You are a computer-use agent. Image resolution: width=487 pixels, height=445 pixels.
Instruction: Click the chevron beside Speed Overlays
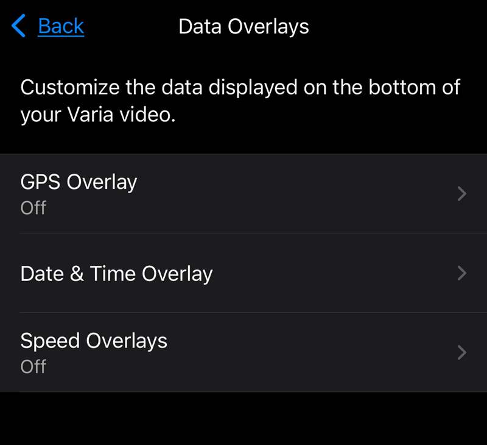click(x=462, y=352)
